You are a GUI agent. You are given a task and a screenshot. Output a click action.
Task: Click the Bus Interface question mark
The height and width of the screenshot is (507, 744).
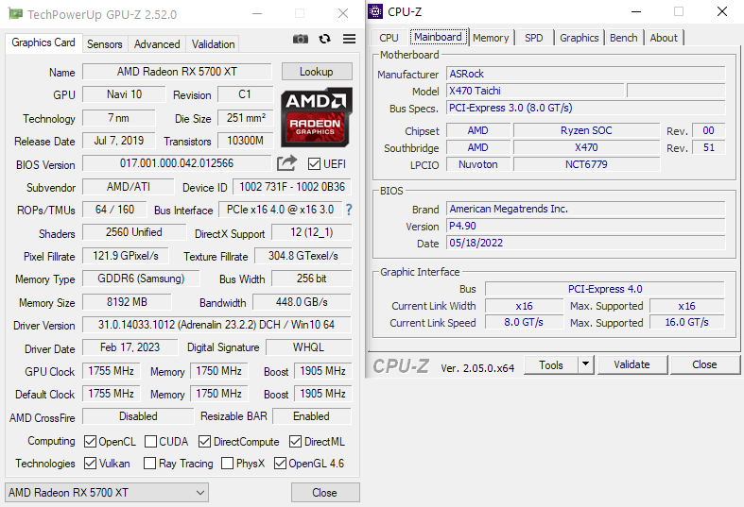(x=349, y=210)
